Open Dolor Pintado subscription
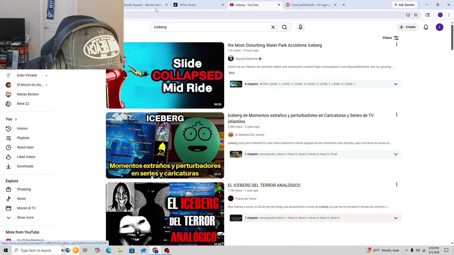Image resolution: width=454 pixels, height=255 pixels. pyautogui.click(x=27, y=75)
